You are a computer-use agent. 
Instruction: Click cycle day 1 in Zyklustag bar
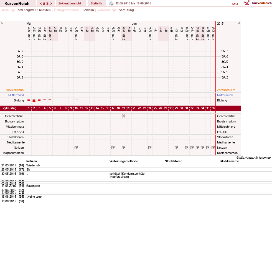tap(29, 108)
